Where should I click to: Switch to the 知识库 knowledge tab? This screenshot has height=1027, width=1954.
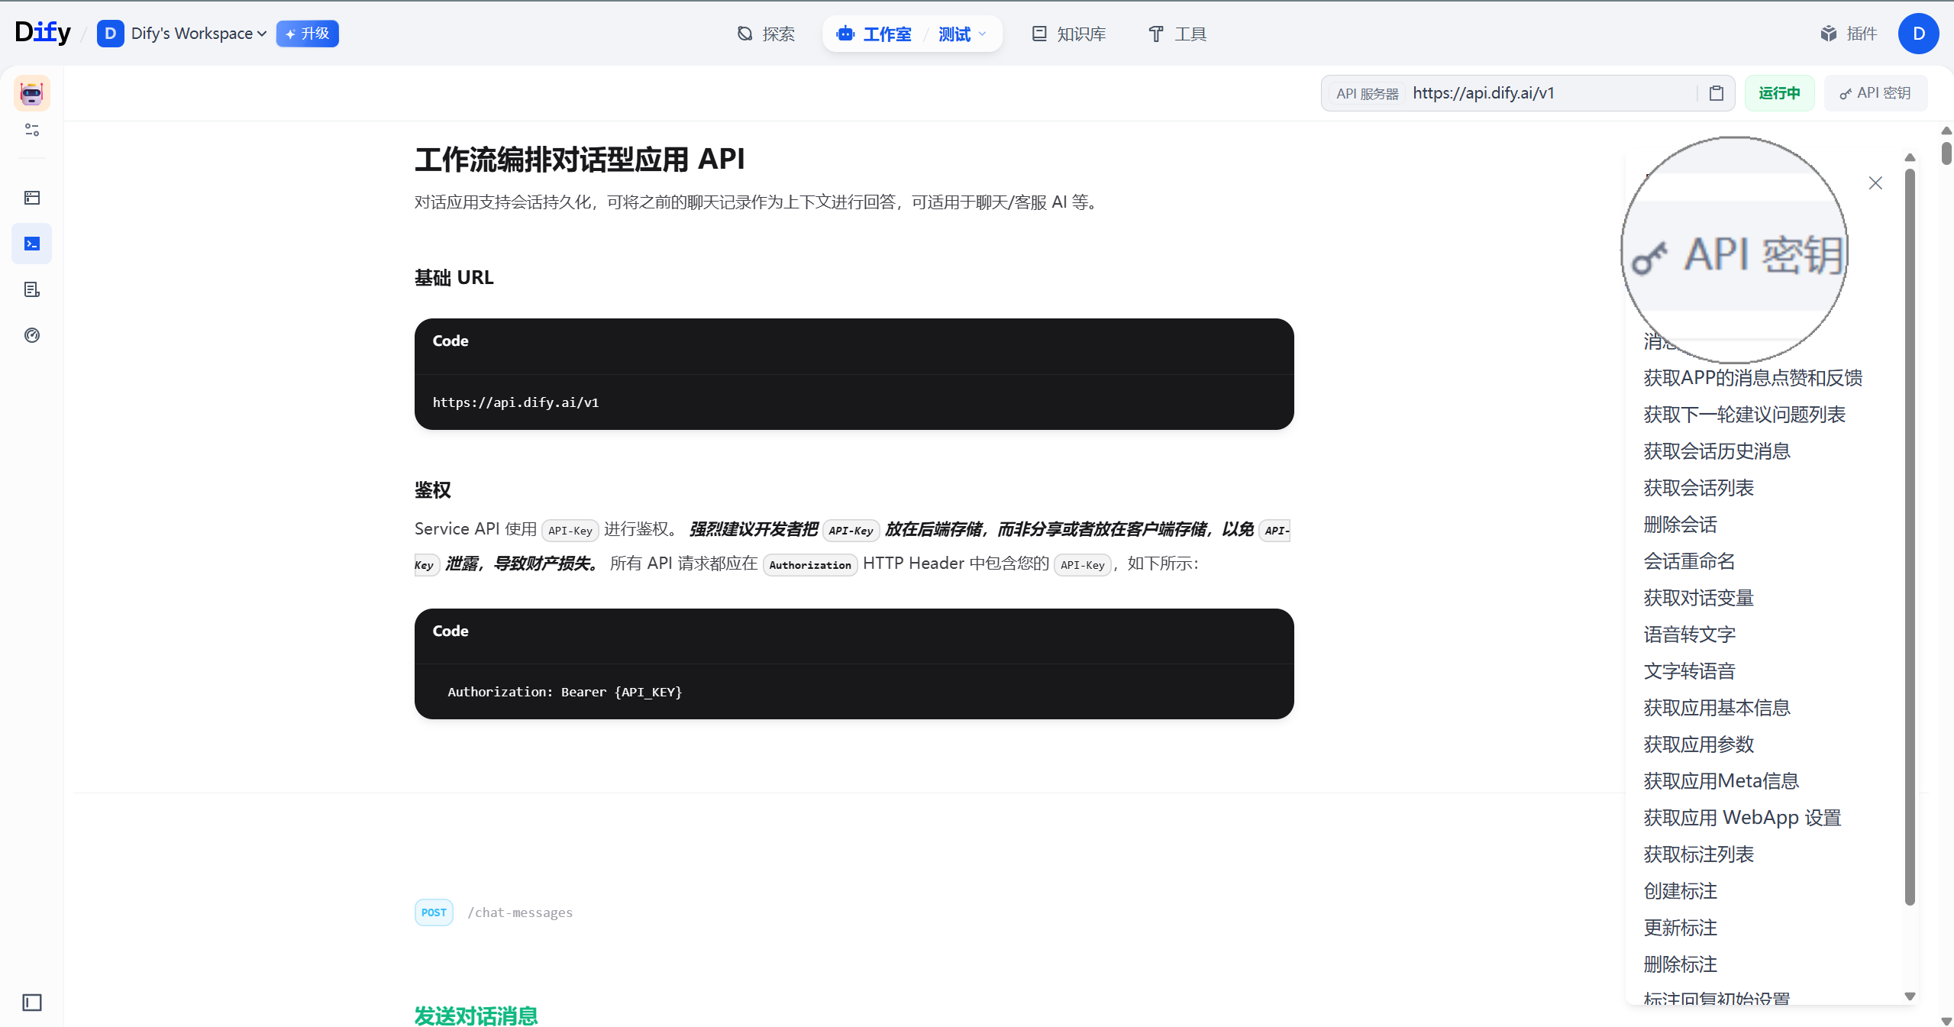[x=1069, y=34]
